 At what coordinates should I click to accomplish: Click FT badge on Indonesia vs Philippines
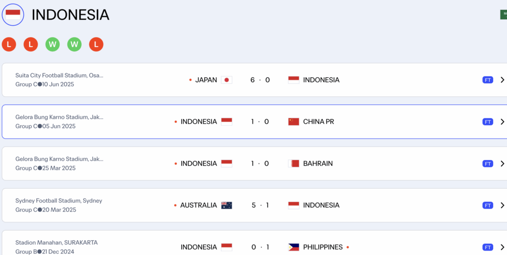coord(488,247)
